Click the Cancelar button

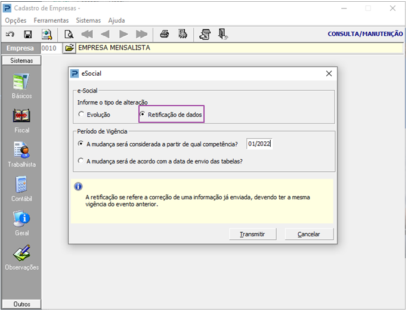pyautogui.click(x=309, y=234)
